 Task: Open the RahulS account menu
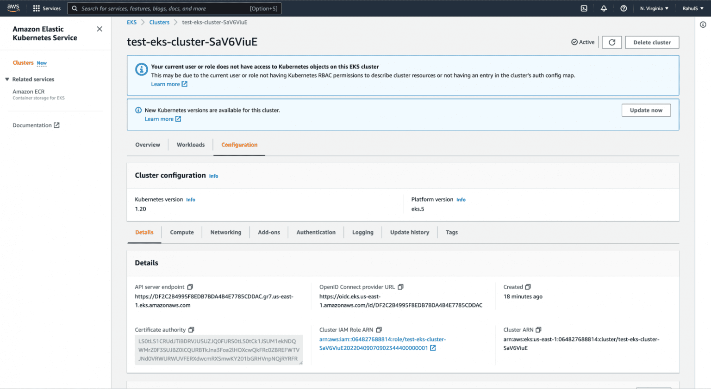pyautogui.click(x=692, y=8)
